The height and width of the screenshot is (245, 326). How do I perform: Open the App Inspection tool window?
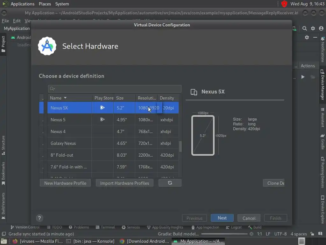205,227
